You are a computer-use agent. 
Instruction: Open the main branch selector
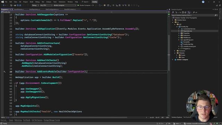(x=177, y=124)
